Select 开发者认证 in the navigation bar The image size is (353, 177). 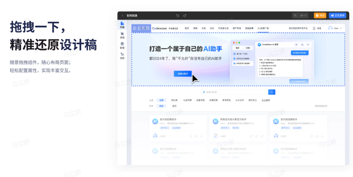click(x=223, y=28)
